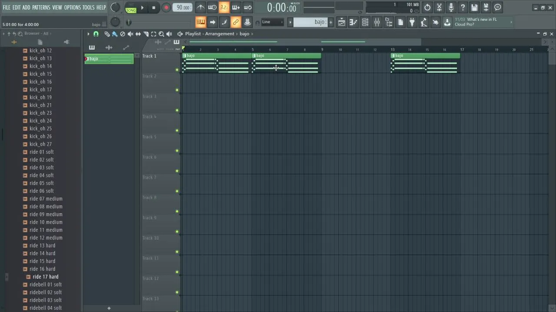Open the EDIT menu
This screenshot has height=312, width=556.
coord(17,7)
